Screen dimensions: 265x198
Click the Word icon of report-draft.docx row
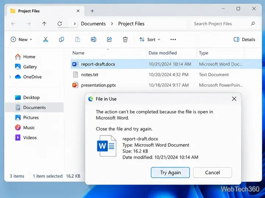[75, 64]
